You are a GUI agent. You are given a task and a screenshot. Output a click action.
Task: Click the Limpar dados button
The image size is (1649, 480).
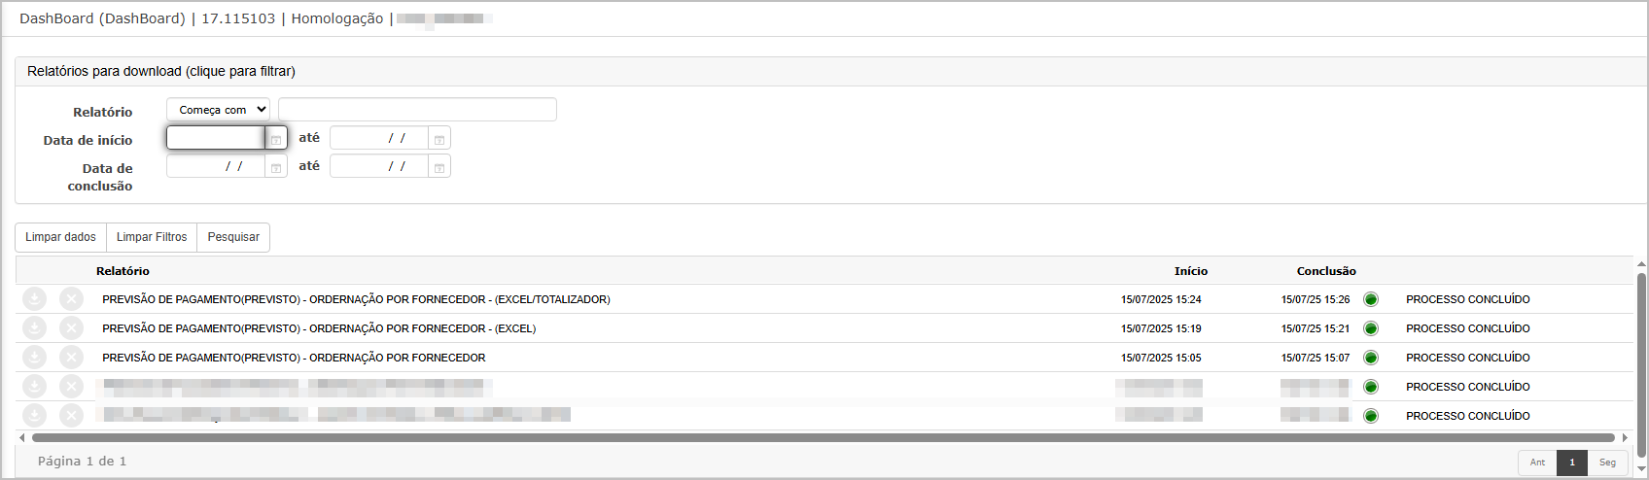coord(60,237)
